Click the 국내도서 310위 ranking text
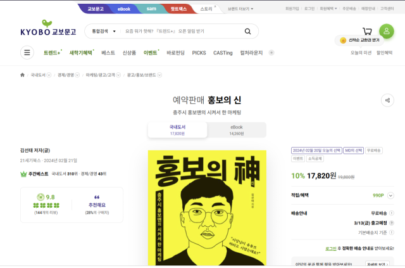The image size is (405, 268). [x=65, y=174]
